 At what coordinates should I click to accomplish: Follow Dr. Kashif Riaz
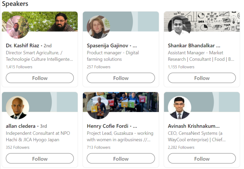click(x=40, y=78)
